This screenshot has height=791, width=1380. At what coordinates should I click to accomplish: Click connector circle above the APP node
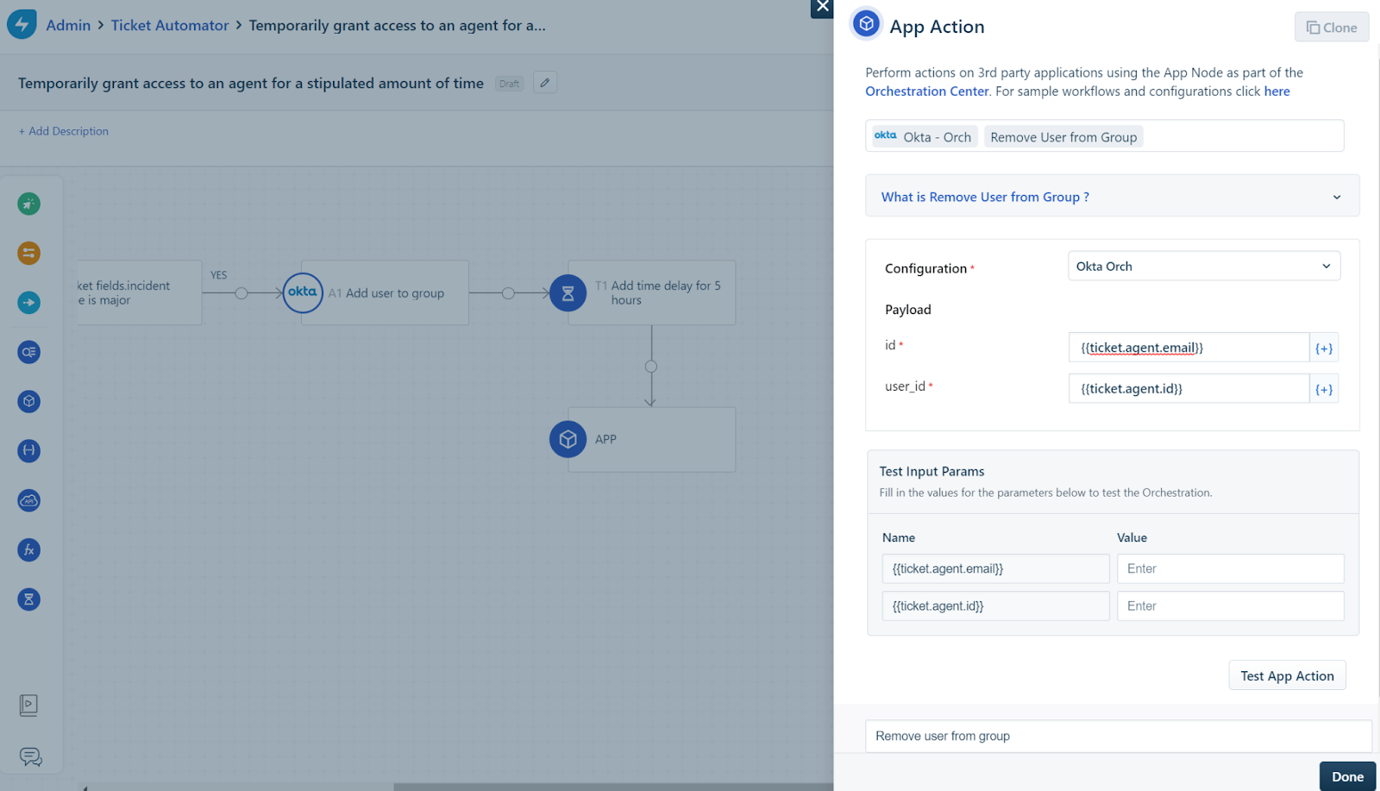pos(651,367)
